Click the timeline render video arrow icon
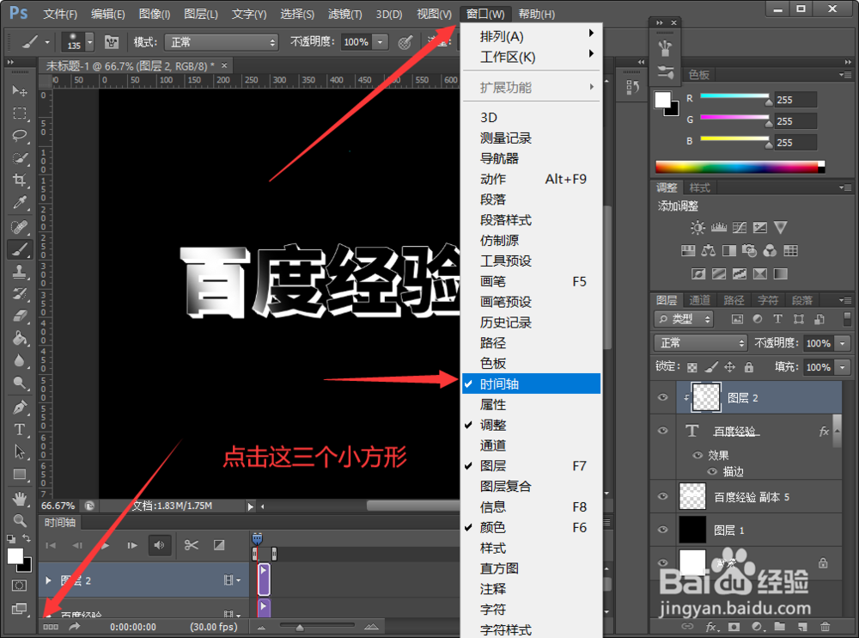The width and height of the screenshot is (859, 638). point(75,627)
